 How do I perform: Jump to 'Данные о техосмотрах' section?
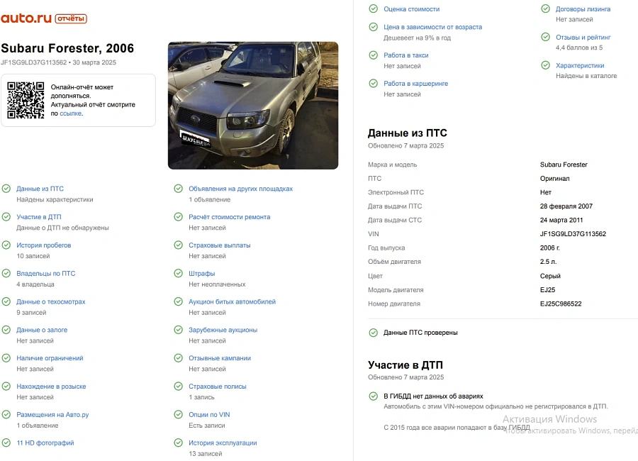[x=51, y=301]
